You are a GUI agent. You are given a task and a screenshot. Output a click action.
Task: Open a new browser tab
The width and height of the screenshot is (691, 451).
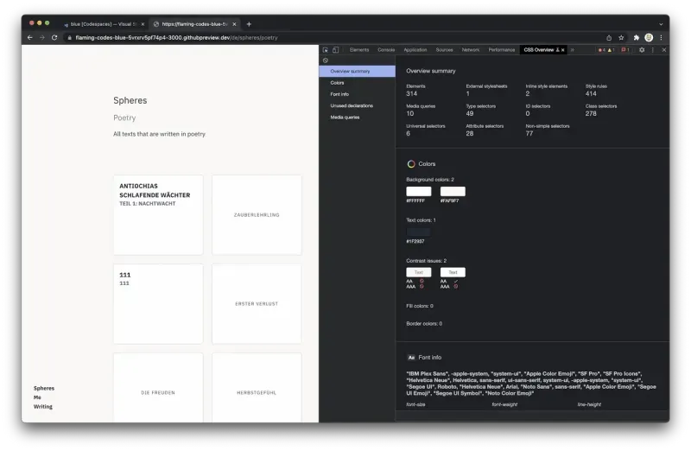(x=249, y=24)
